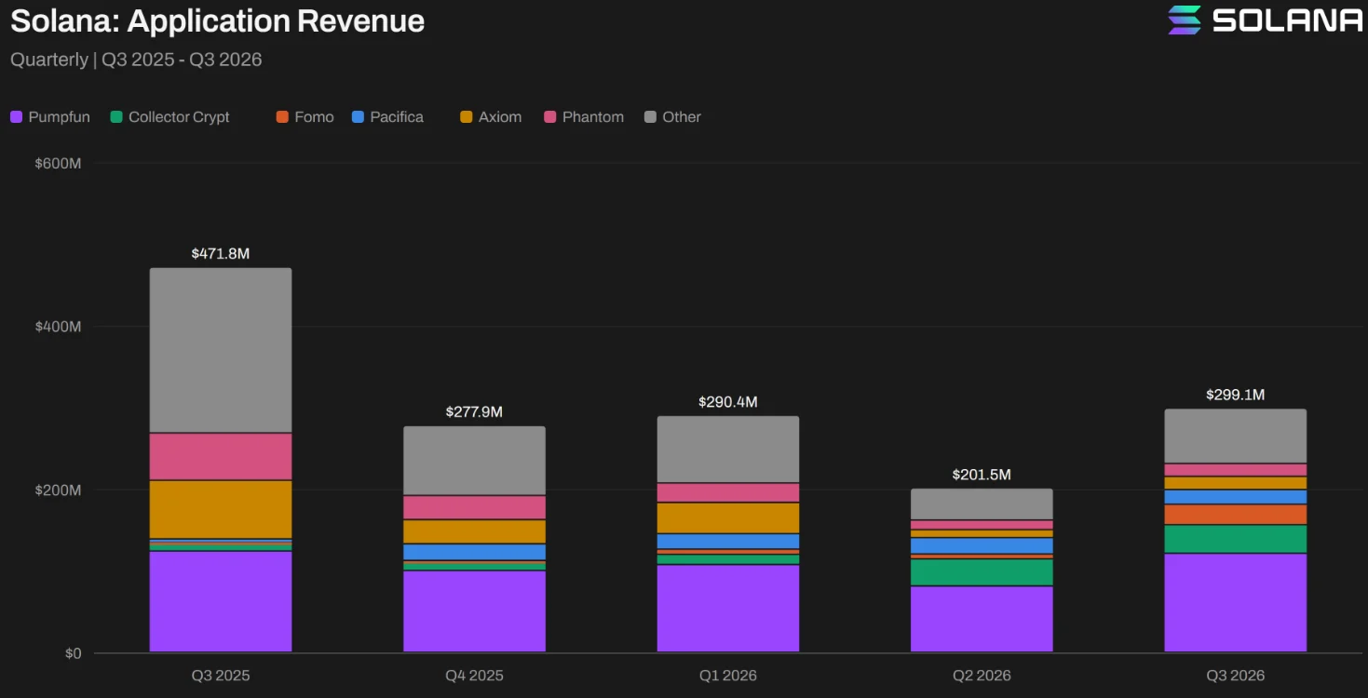Click the purple Pumpfun segment in Q2 2026 bar
The image size is (1368, 698).
[x=982, y=619]
